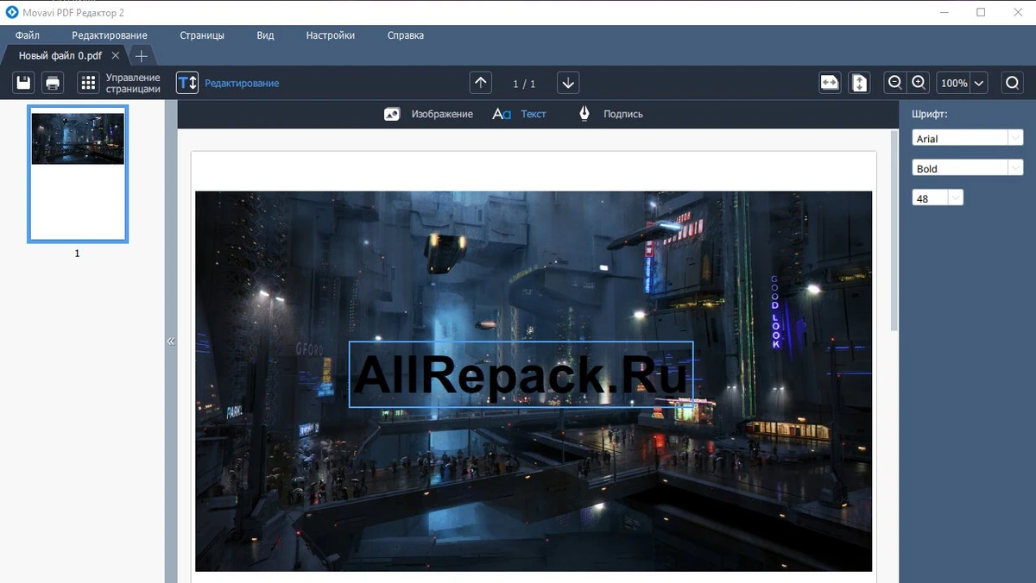
Task: Click the fit-to-page-height icon
Action: [x=859, y=83]
